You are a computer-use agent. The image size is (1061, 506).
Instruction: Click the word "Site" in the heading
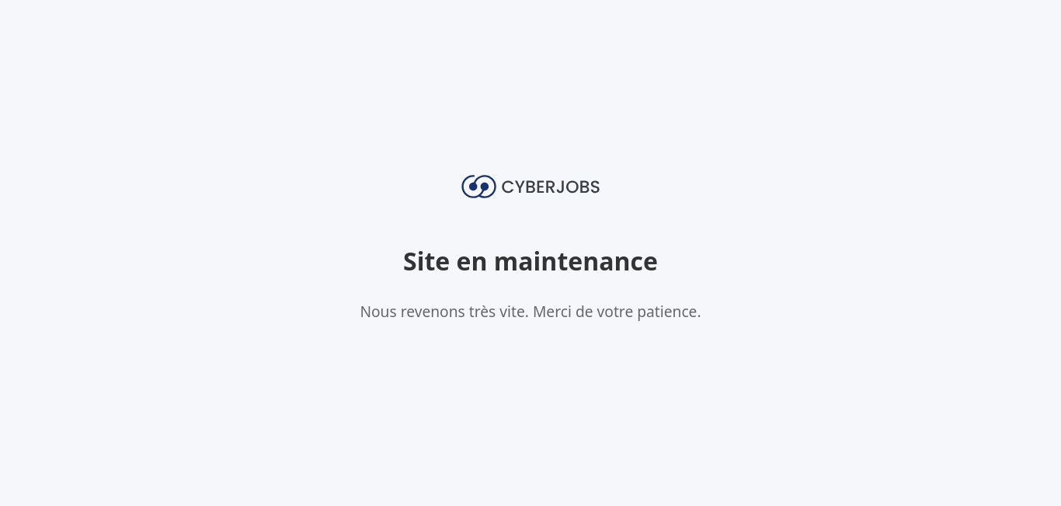point(426,262)
